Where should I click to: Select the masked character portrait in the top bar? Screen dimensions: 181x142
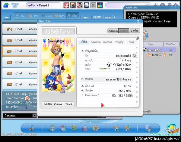pos(73,5)
